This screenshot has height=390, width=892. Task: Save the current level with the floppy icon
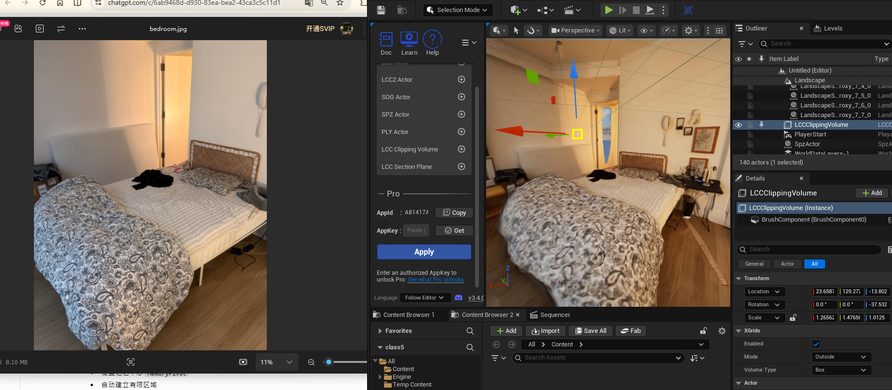(381, 10)
